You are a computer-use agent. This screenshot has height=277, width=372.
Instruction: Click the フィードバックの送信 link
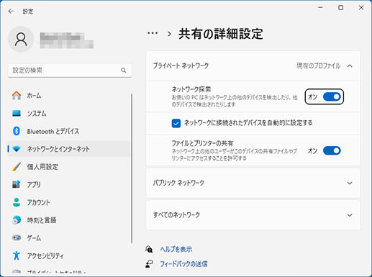pos(183,264)
